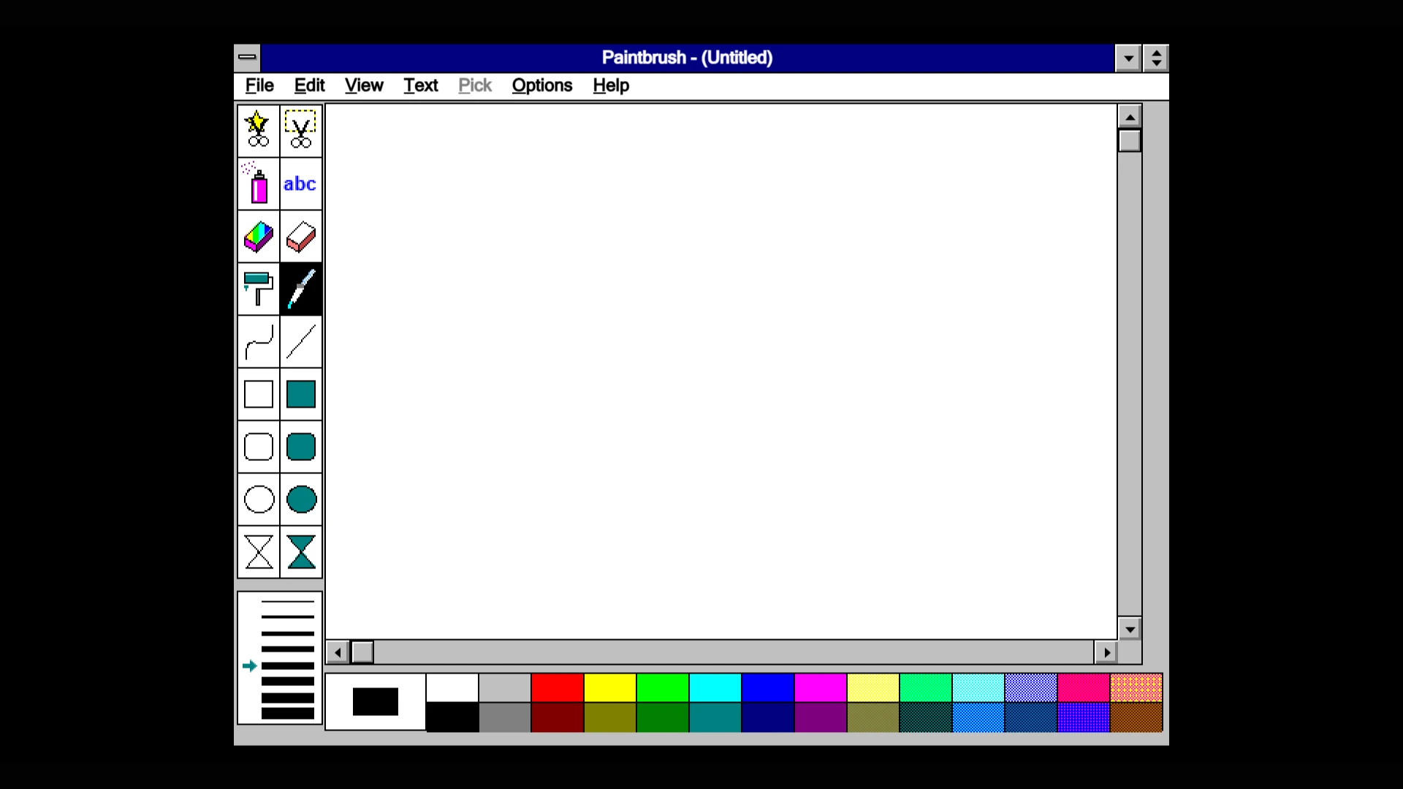
Task: Select the straight Line tool
Action: pyautogui.click(x=301, y=341)
